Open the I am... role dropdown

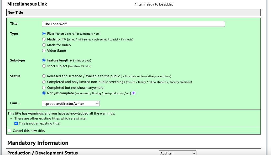point(71,104)
